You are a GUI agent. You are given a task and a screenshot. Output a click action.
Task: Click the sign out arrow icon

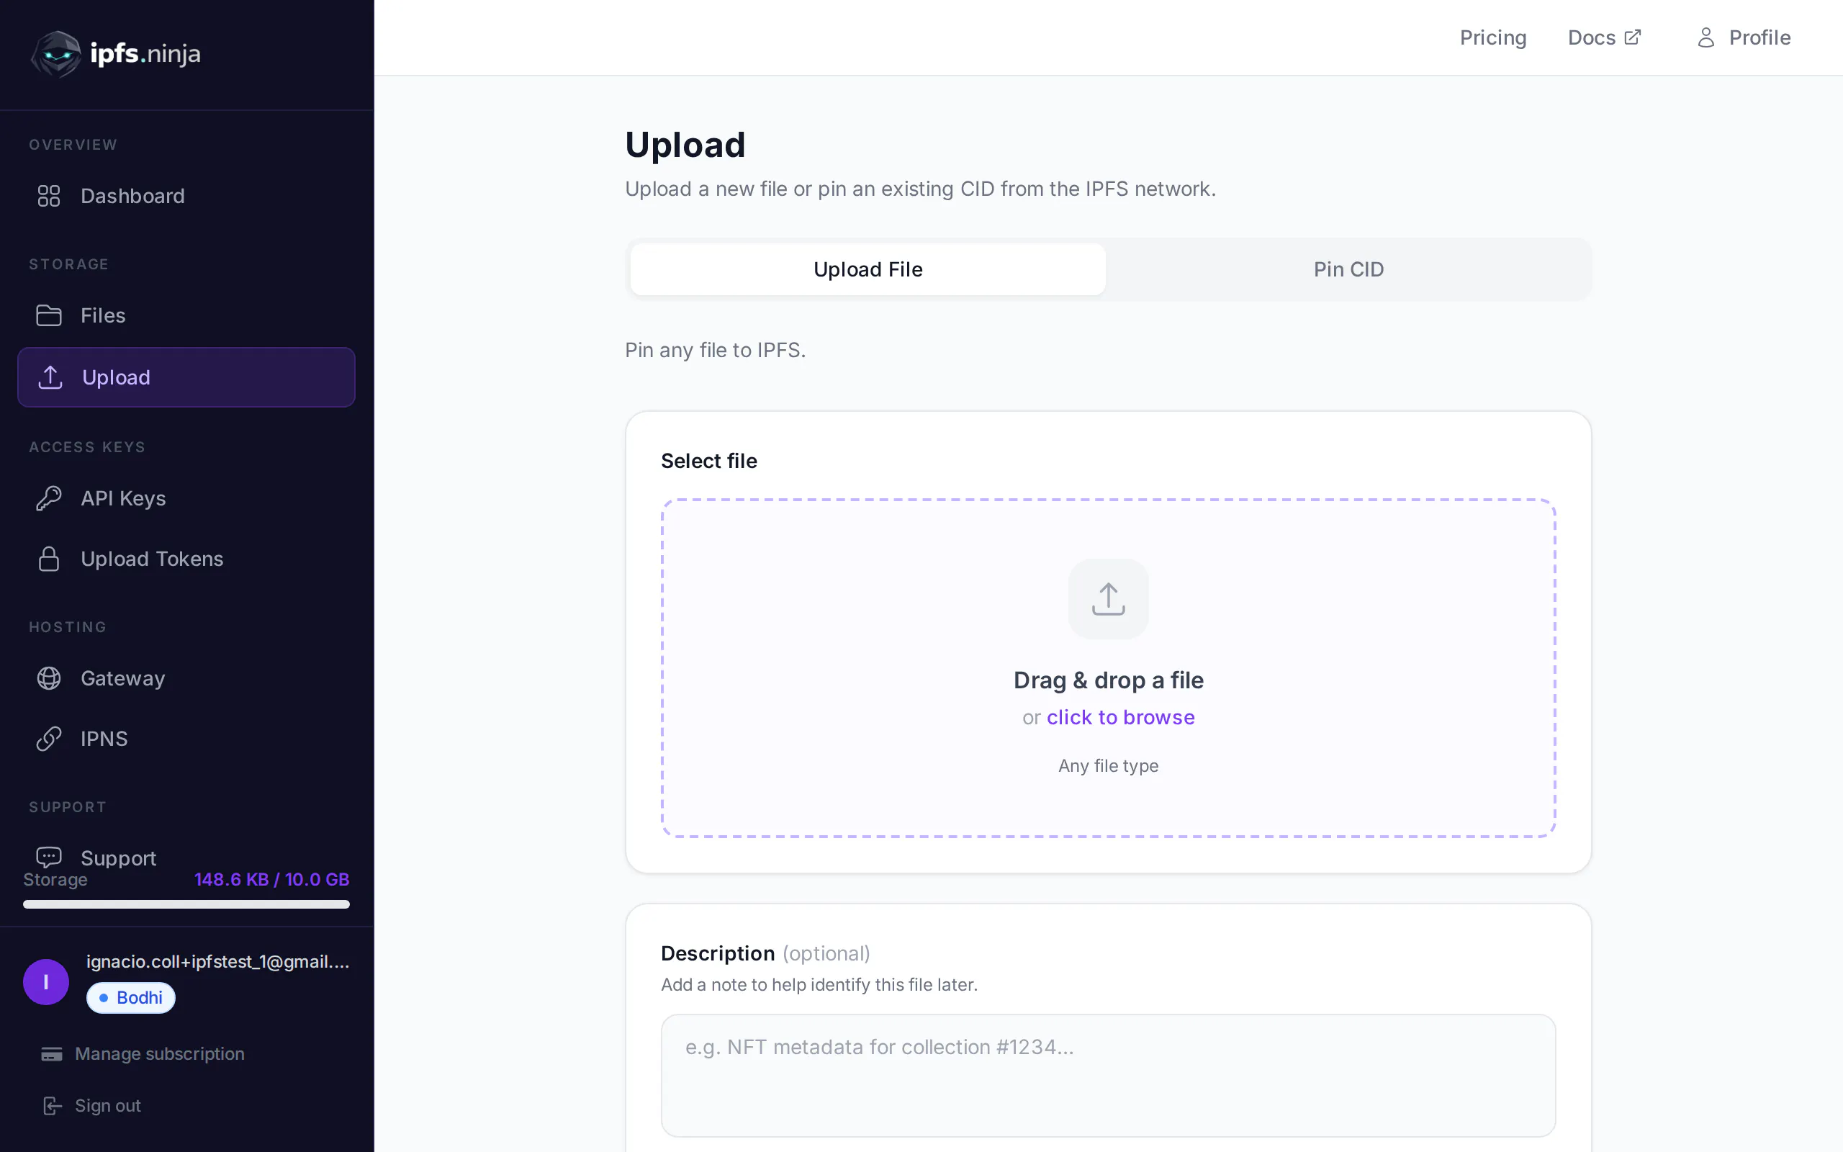(x=52, y=1105)
